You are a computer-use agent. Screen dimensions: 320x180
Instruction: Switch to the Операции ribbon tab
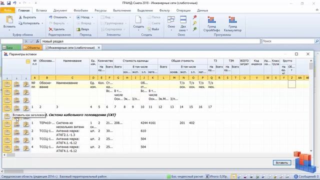[183, 10]
